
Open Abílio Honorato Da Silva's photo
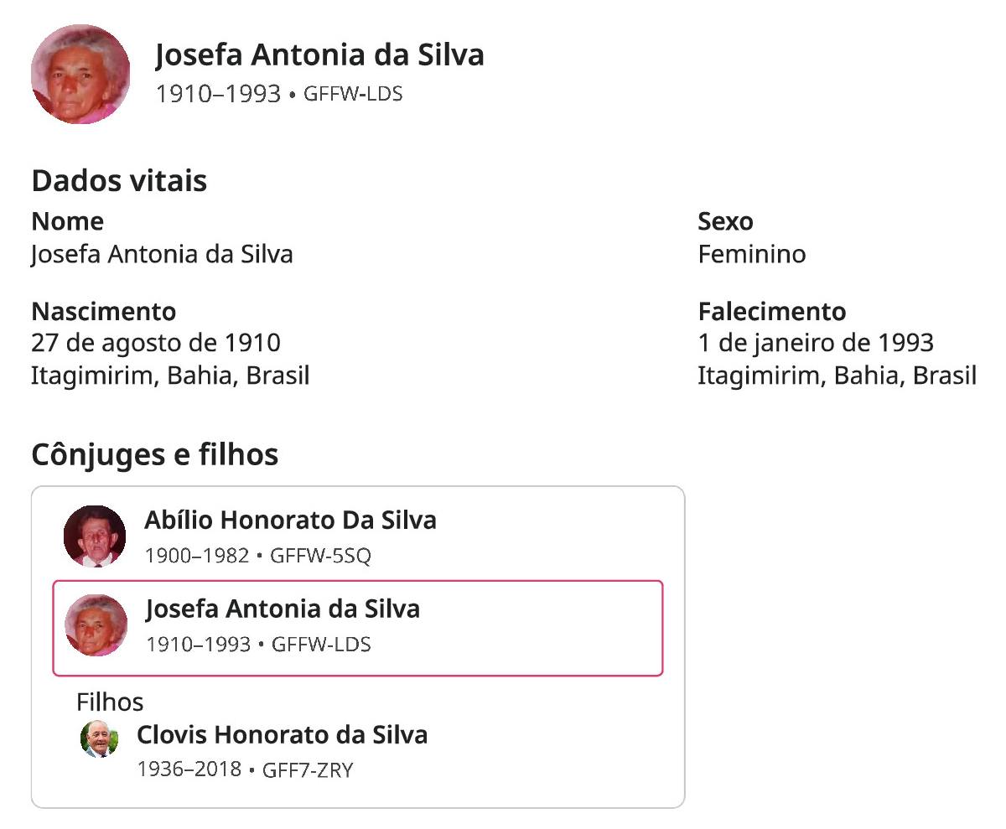point(95,536)
